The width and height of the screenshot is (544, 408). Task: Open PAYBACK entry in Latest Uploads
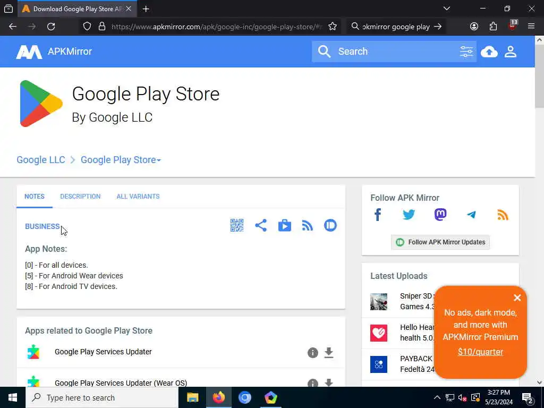(418, 363)
